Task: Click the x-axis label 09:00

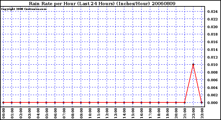Action: click(81, 113)
